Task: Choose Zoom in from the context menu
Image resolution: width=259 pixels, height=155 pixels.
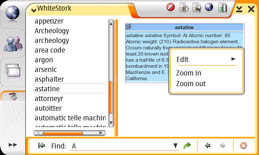Action: click(189, 73)
